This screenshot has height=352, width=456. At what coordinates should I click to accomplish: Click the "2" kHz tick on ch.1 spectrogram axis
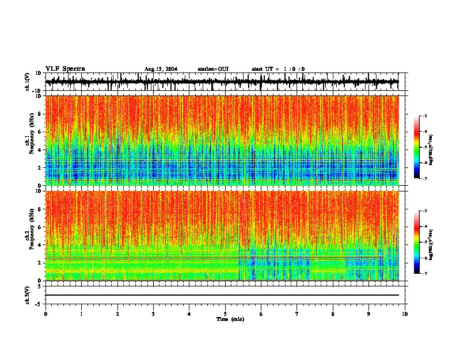40,167
